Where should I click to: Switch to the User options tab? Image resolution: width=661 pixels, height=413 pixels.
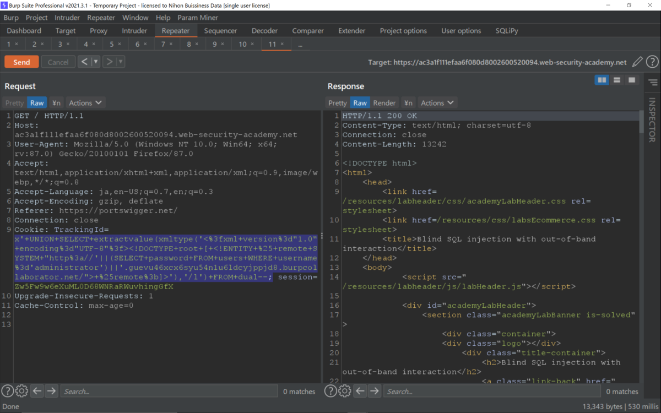click(461, 31)
